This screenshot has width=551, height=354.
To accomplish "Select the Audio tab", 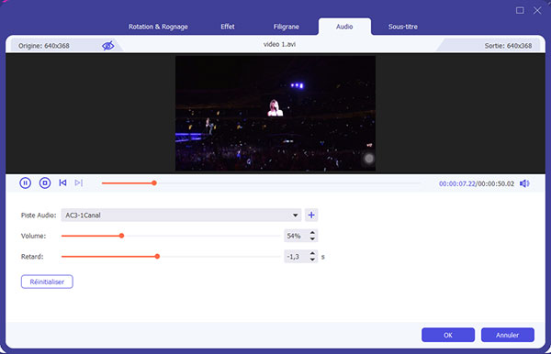I will [x=344, y=27].
